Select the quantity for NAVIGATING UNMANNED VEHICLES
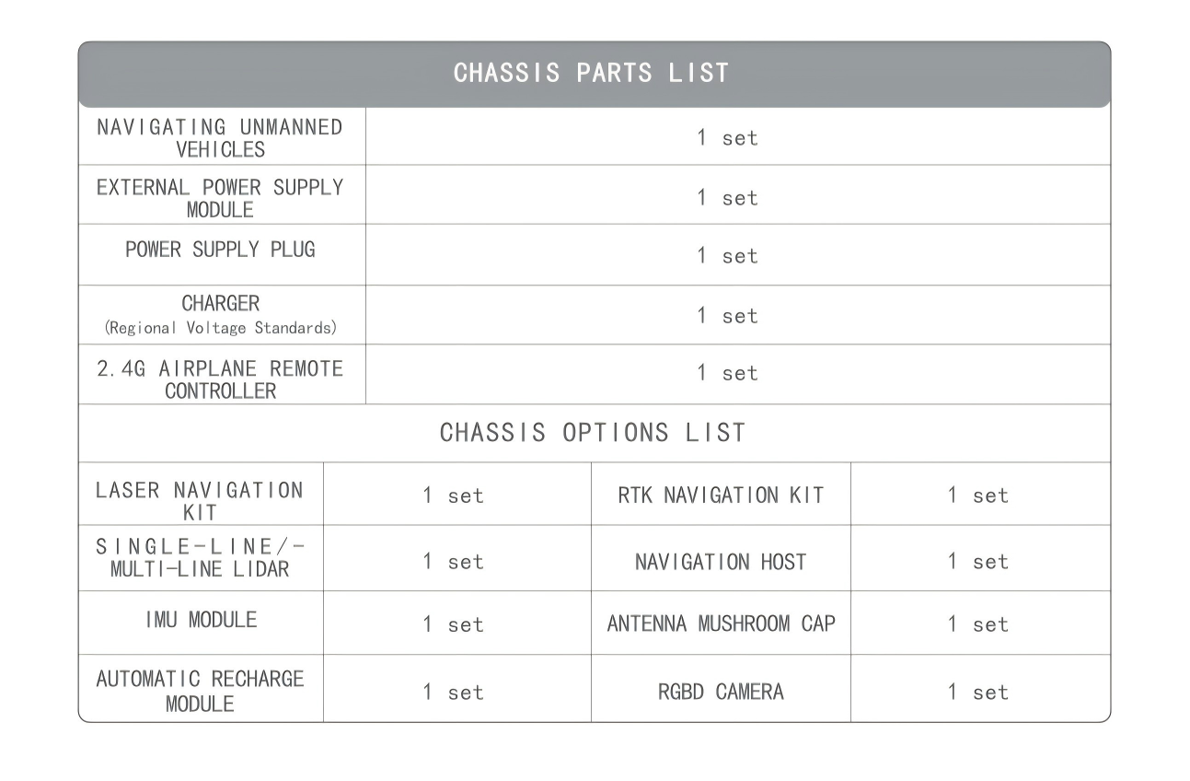Viewport: 1190px width, 781px height. tap(727, 138)
